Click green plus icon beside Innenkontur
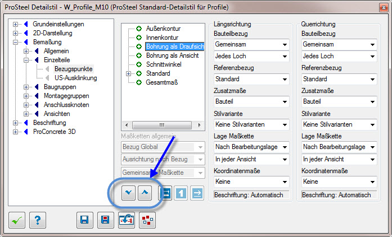The width and height of the screenshot is (392, 237). 139,38
